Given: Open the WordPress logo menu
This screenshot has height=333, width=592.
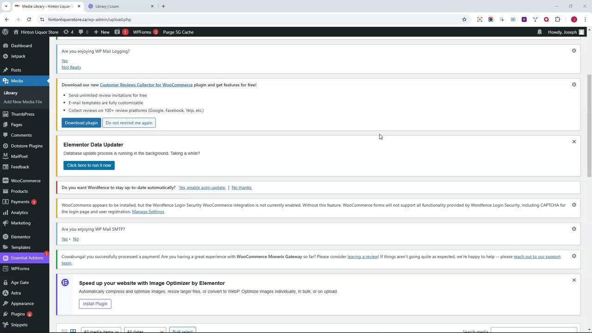Looking at the screenshot, I should [5, 32].
